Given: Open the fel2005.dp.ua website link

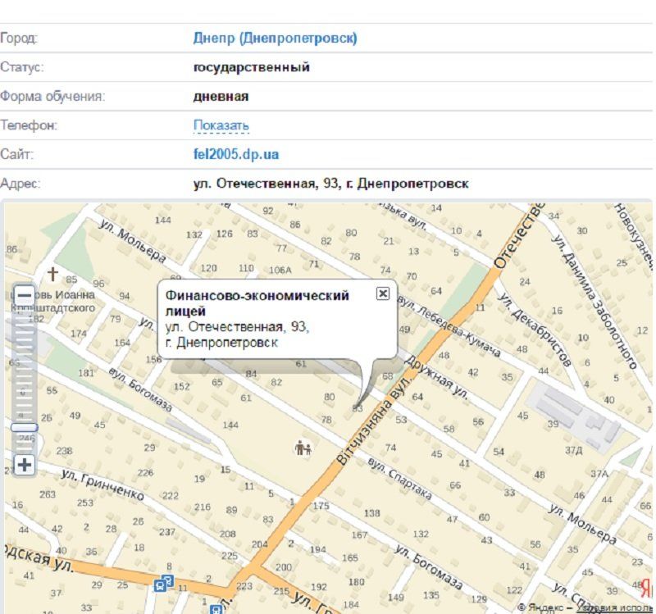Looking at the screenshot, I should pyautogui.click(x=235, y=154).
